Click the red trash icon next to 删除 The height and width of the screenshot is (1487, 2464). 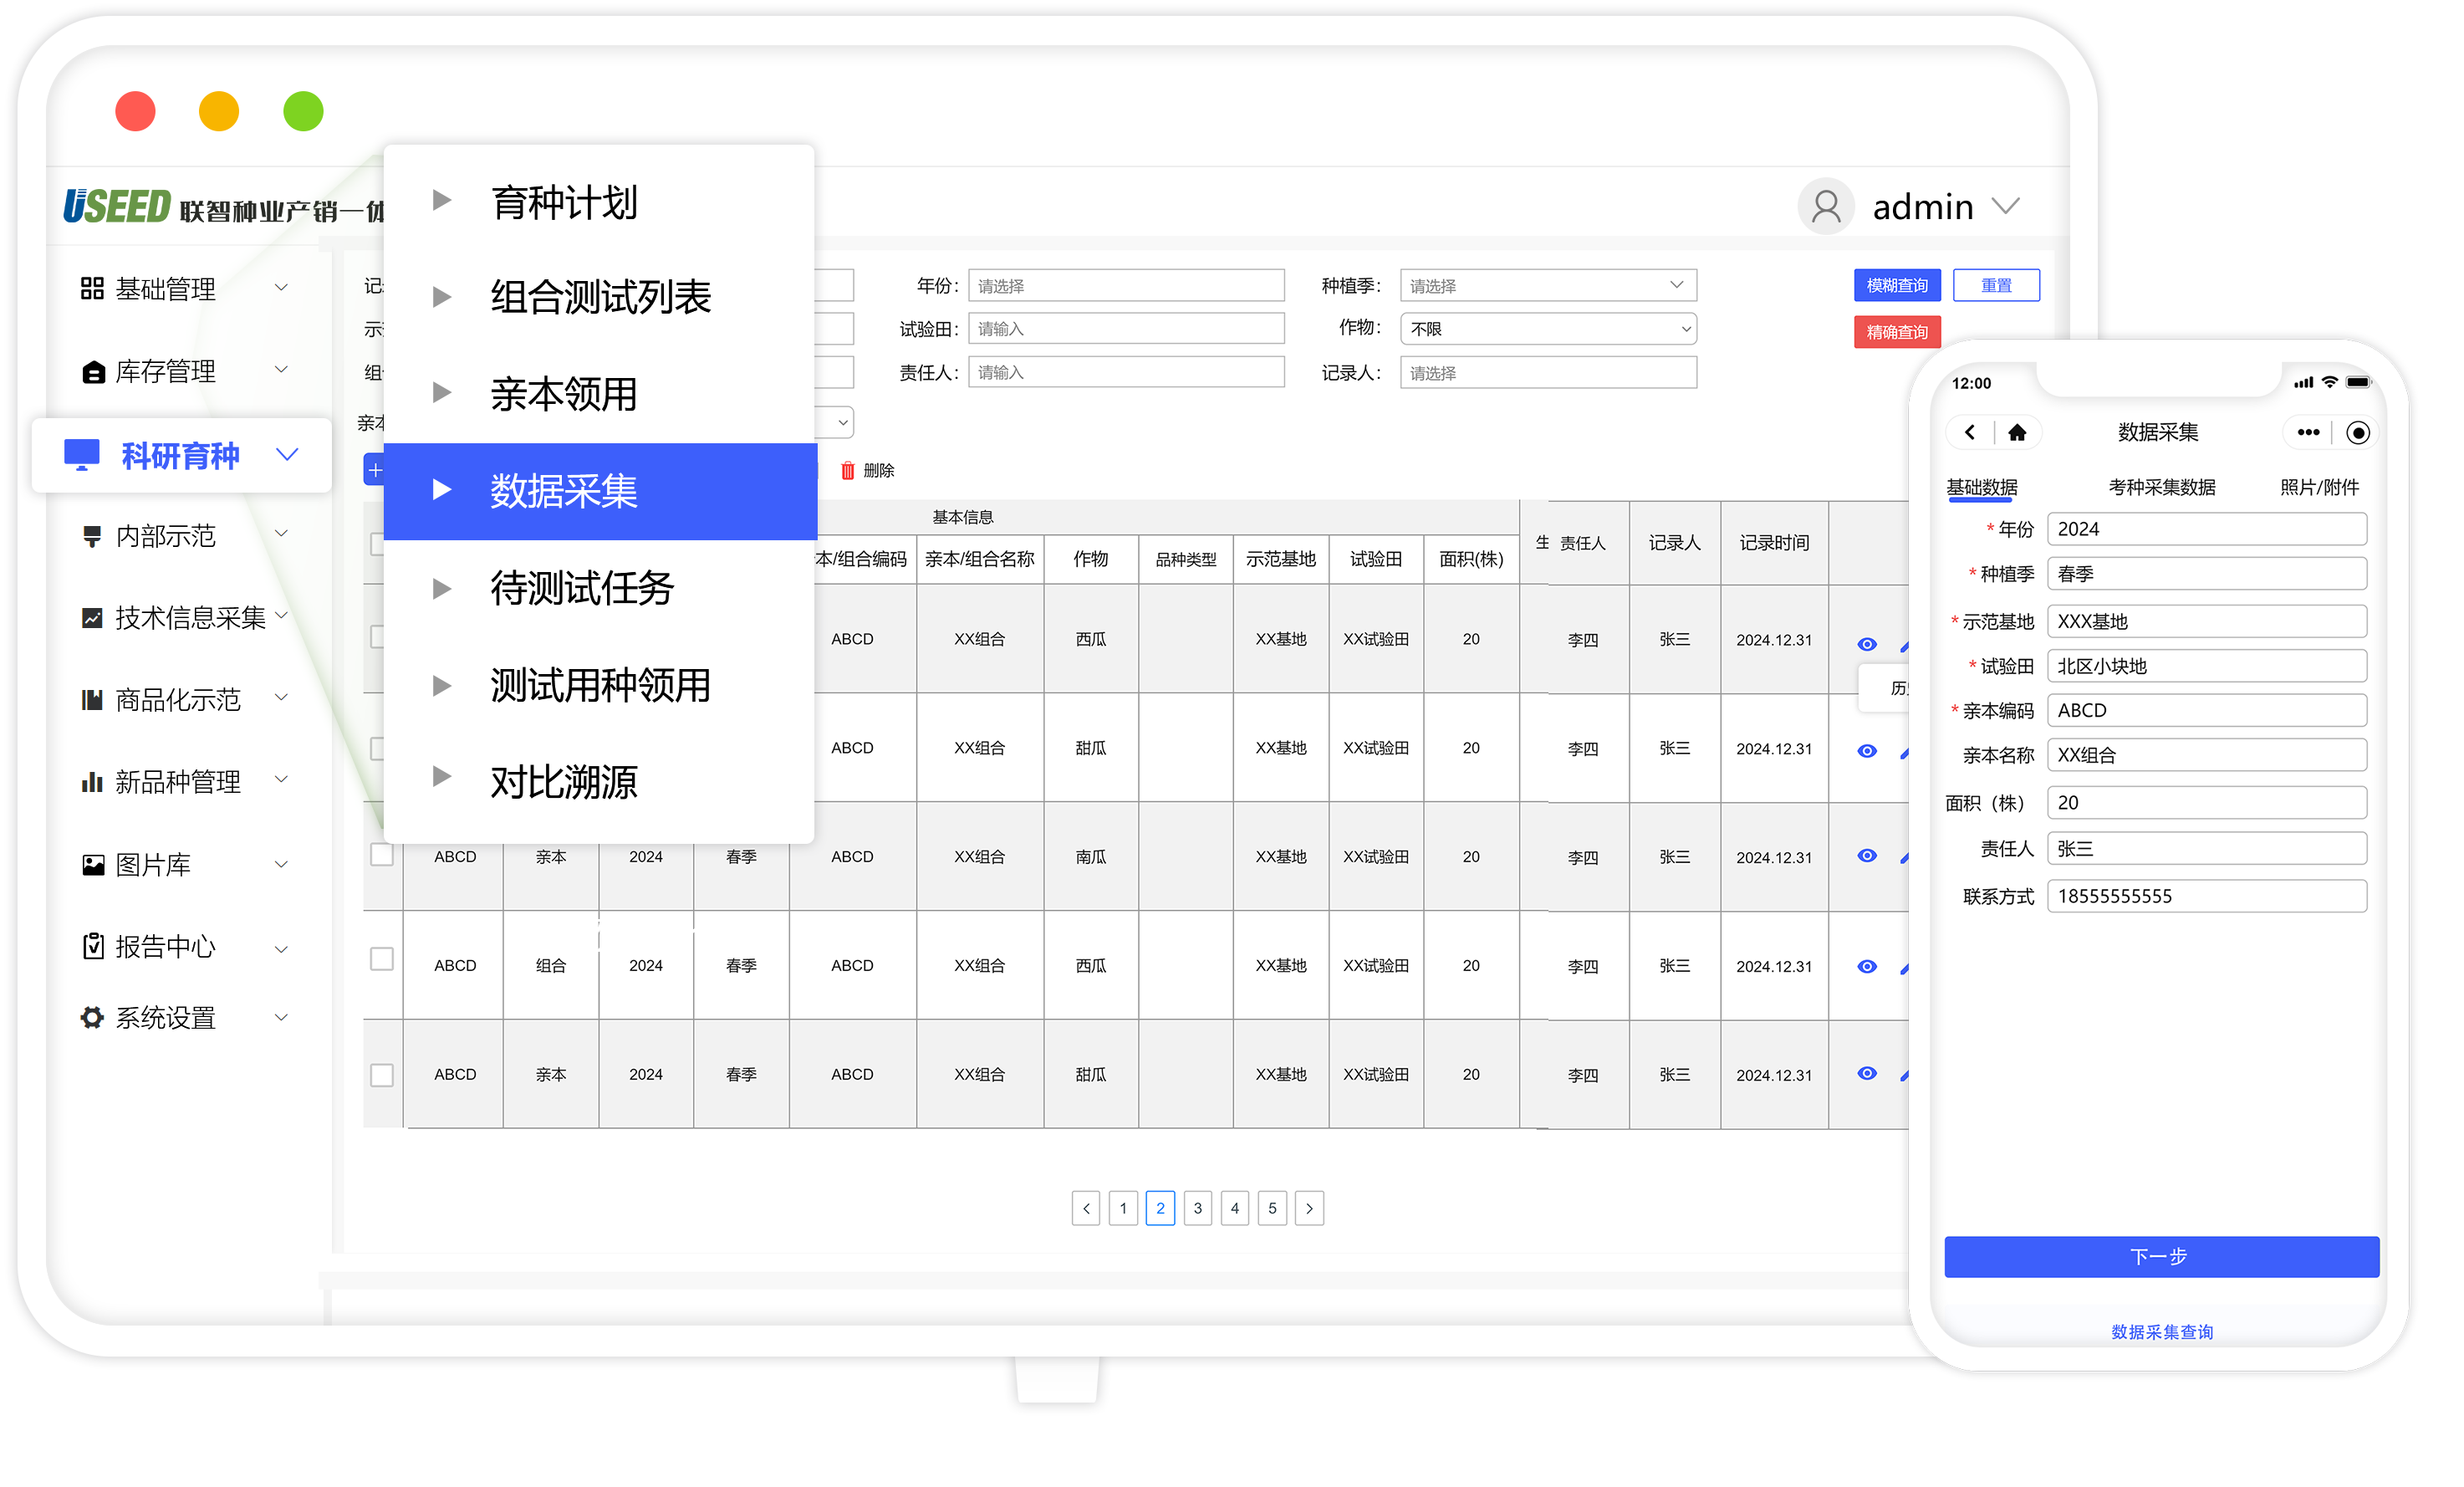[848, 470]
